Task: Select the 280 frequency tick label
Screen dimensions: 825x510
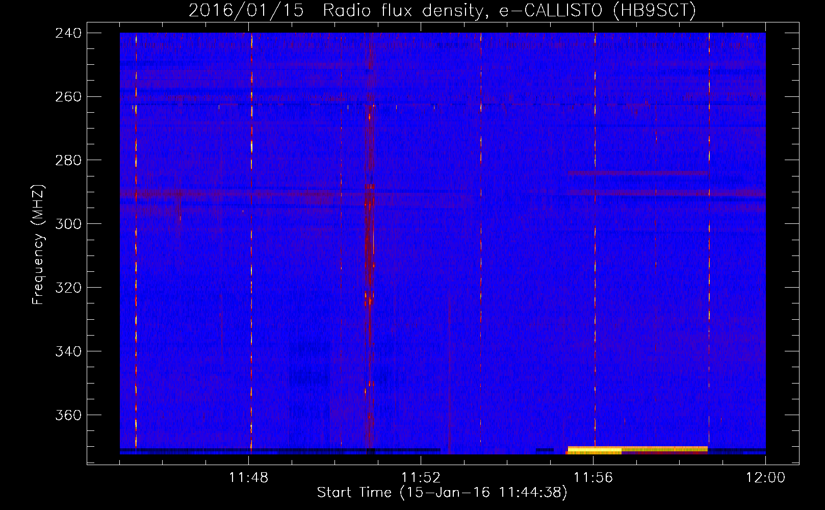Action: pyautogui.click(x=68, y=160)
